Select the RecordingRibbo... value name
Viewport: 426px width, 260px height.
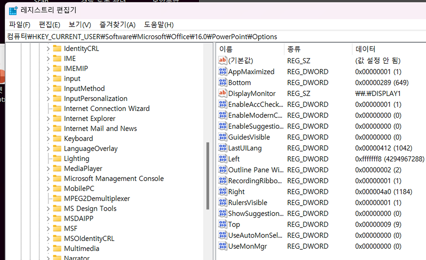(255, 181)
